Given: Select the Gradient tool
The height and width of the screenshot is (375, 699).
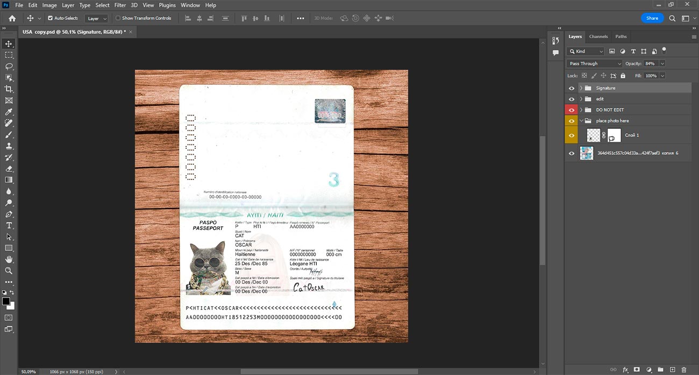Looking at the screenshot, I should click(9, 180).
